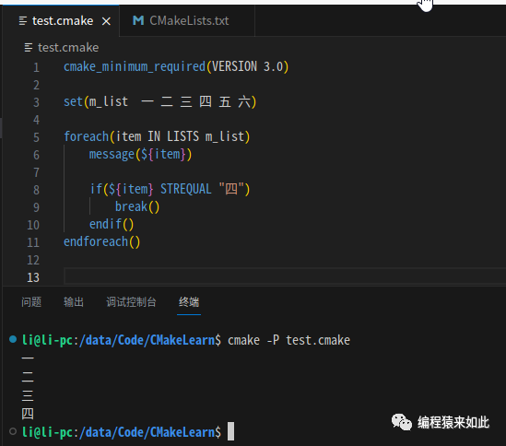
Task: Click line number 1 in the gutter
Action: pos(37,67)
